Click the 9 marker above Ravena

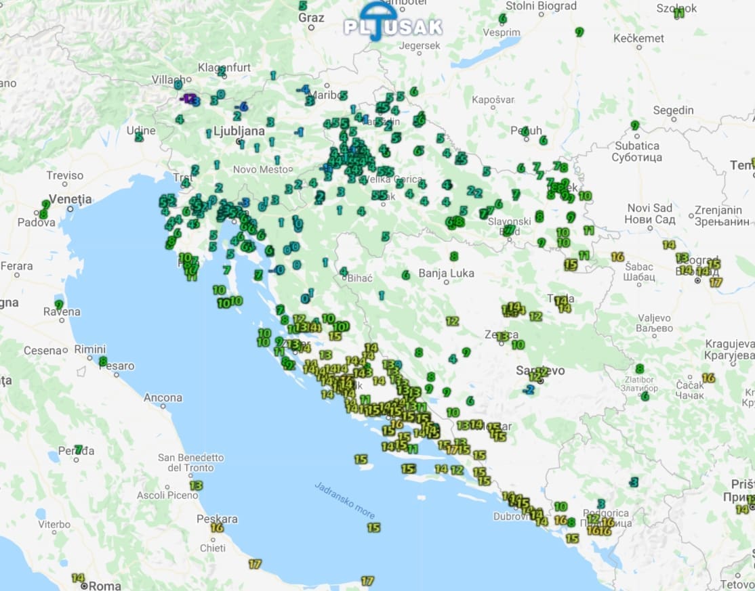tap(59, 305)
